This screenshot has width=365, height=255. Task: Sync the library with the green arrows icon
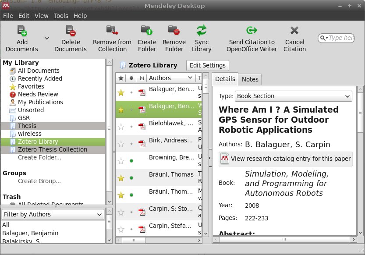pos(202,31)
